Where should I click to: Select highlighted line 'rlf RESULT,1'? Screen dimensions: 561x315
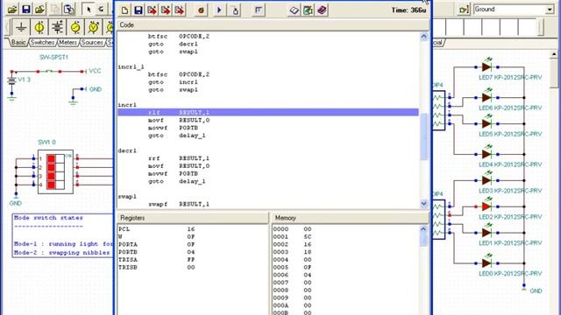click(x=268, y=113)
